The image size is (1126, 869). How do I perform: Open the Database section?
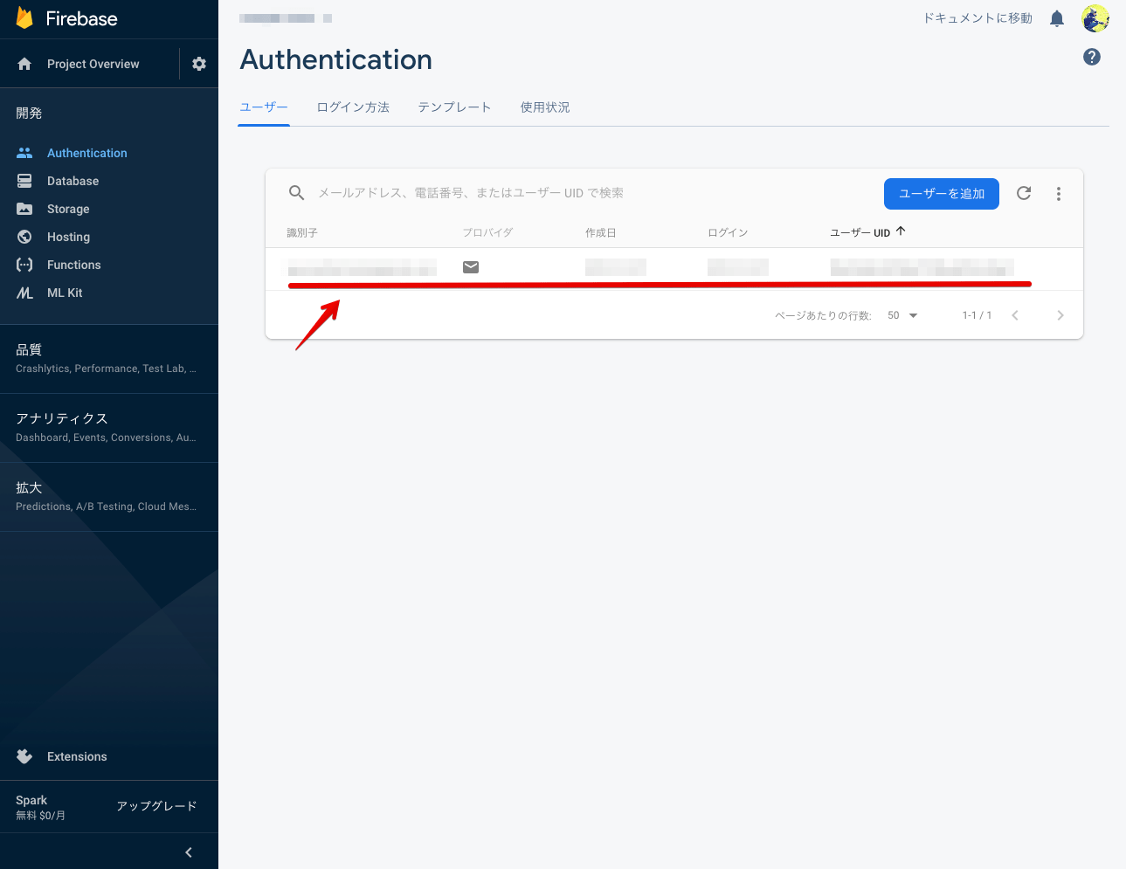coord(71,181)
